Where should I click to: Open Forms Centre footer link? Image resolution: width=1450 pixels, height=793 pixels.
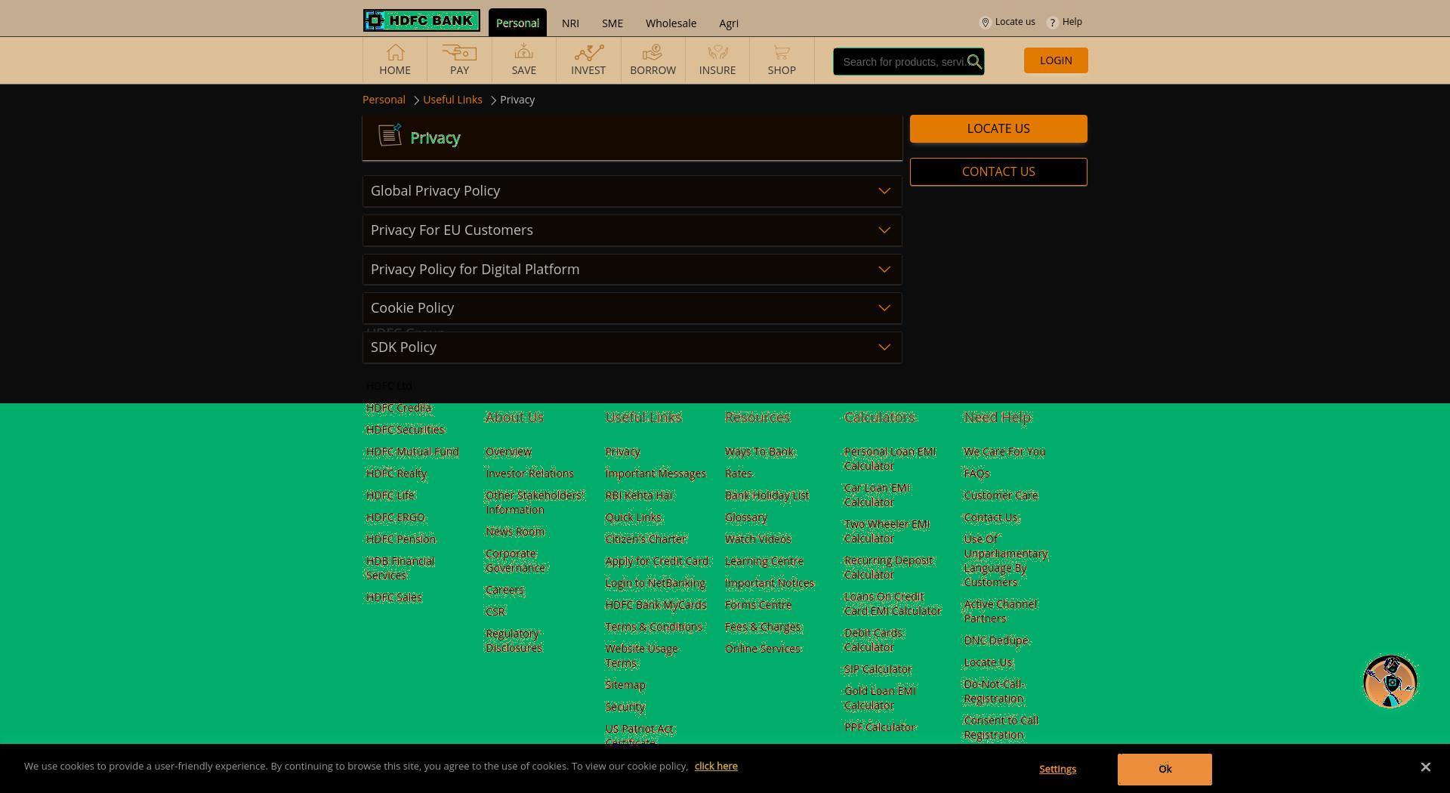[758, 605]
